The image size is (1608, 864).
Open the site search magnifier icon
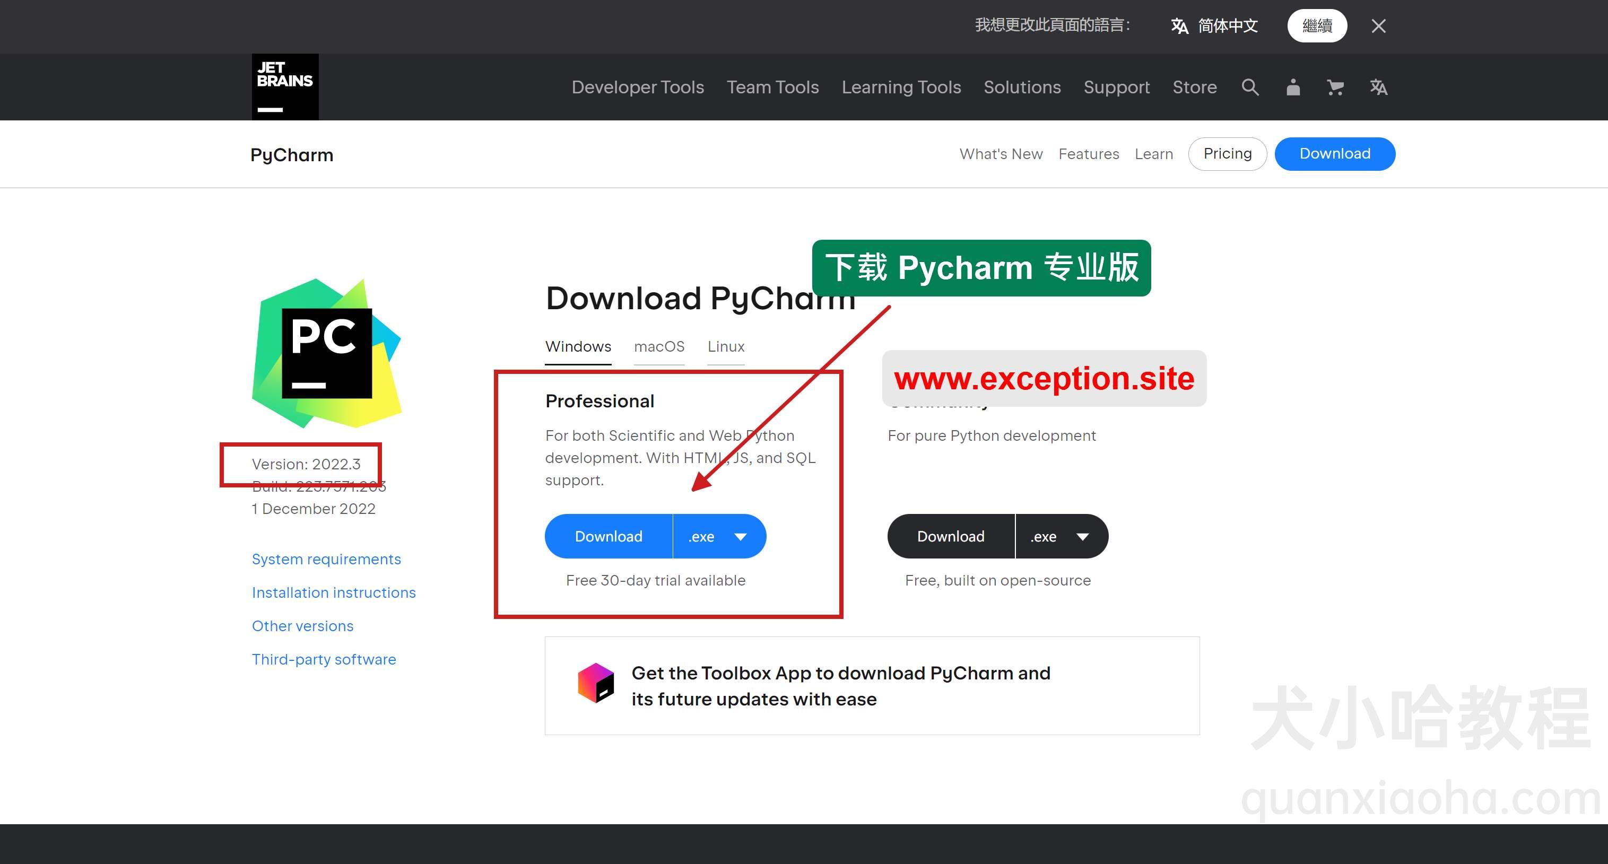[1250, 88]
